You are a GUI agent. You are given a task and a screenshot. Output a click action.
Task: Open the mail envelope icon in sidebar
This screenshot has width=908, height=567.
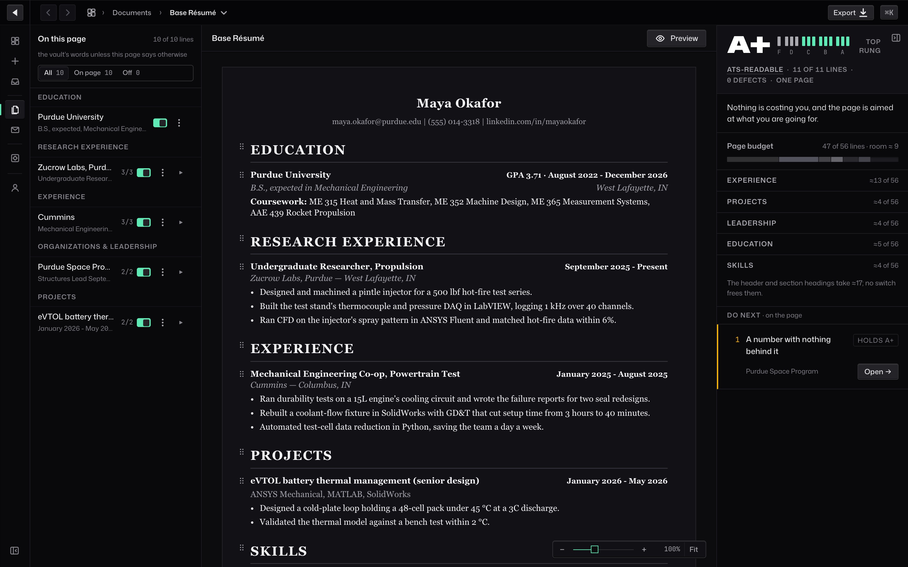tap(15, 130)
